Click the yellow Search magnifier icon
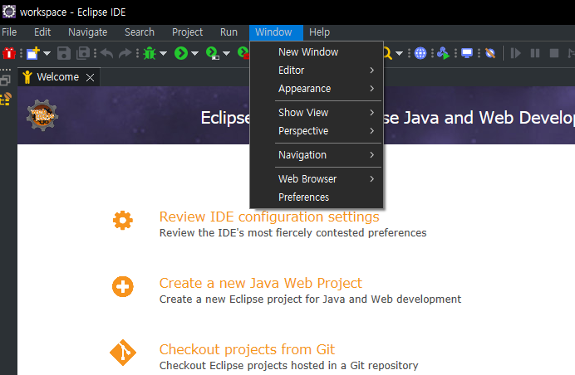 click(387, 53)
